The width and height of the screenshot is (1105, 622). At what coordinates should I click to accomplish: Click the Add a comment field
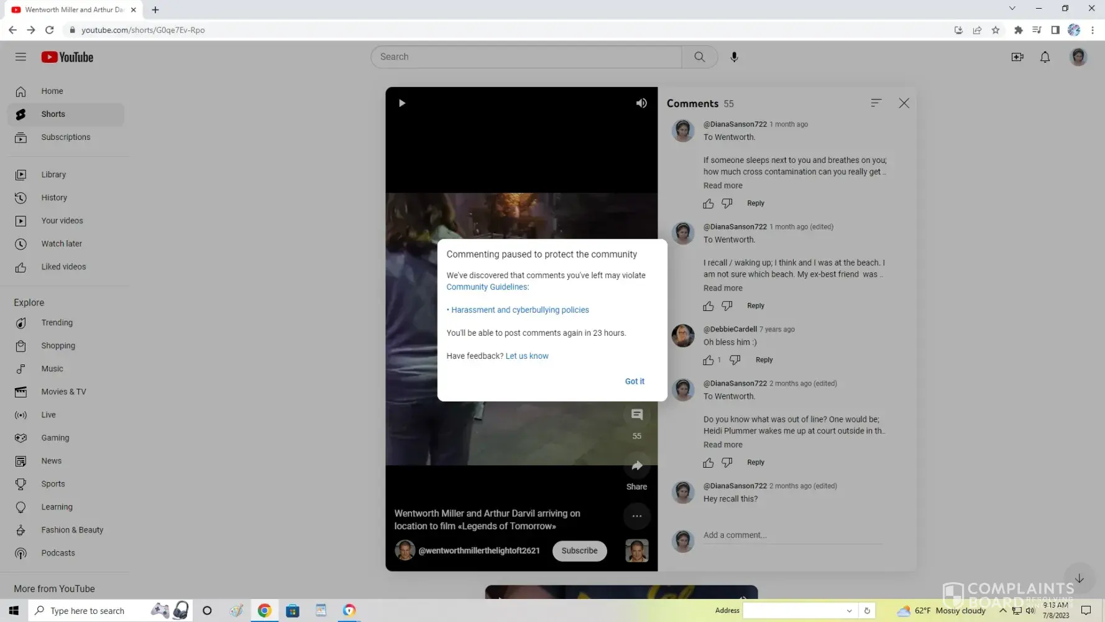[792, 535]
